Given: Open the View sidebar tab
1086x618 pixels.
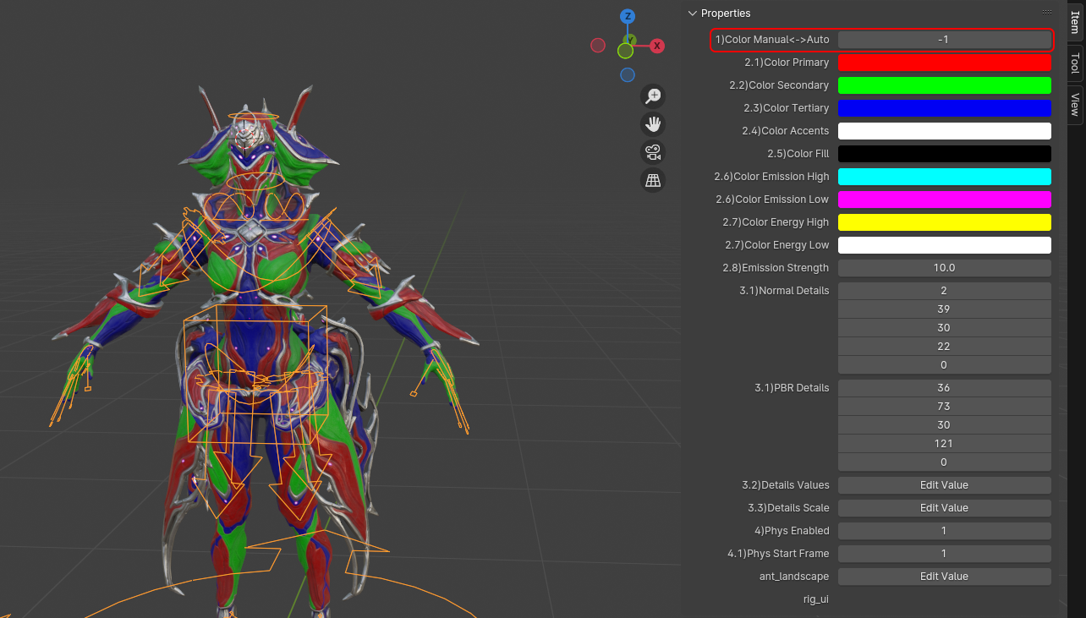Looking at the screenshot, I should (x=1075, y=105).
